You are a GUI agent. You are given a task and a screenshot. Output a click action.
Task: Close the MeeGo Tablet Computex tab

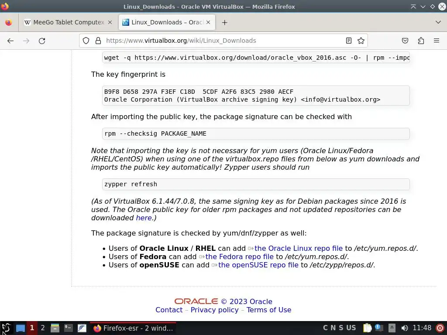click(110, 22)
